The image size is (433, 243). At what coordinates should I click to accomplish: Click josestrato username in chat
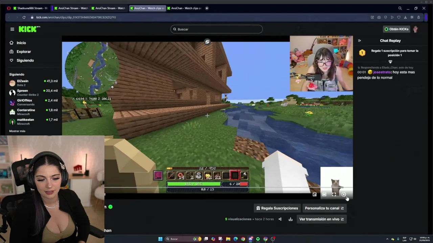(382, 72)
